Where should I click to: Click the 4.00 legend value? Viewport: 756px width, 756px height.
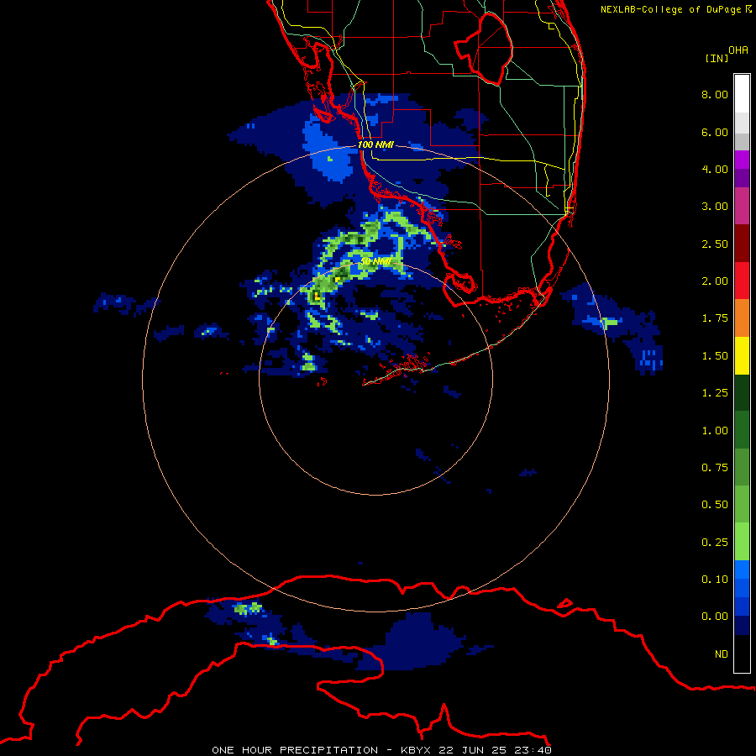715,169
